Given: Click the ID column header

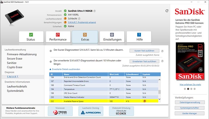Looking at the screenshot, I should click(x=56, y=74).
